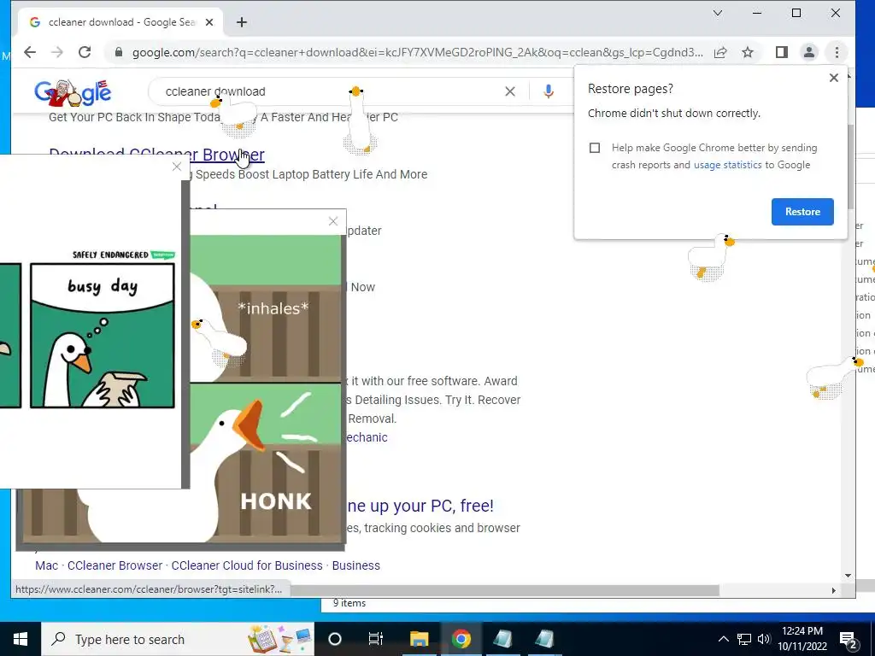Click the address bar URL
The image size is (875, 656).
[x=417, y=52]
